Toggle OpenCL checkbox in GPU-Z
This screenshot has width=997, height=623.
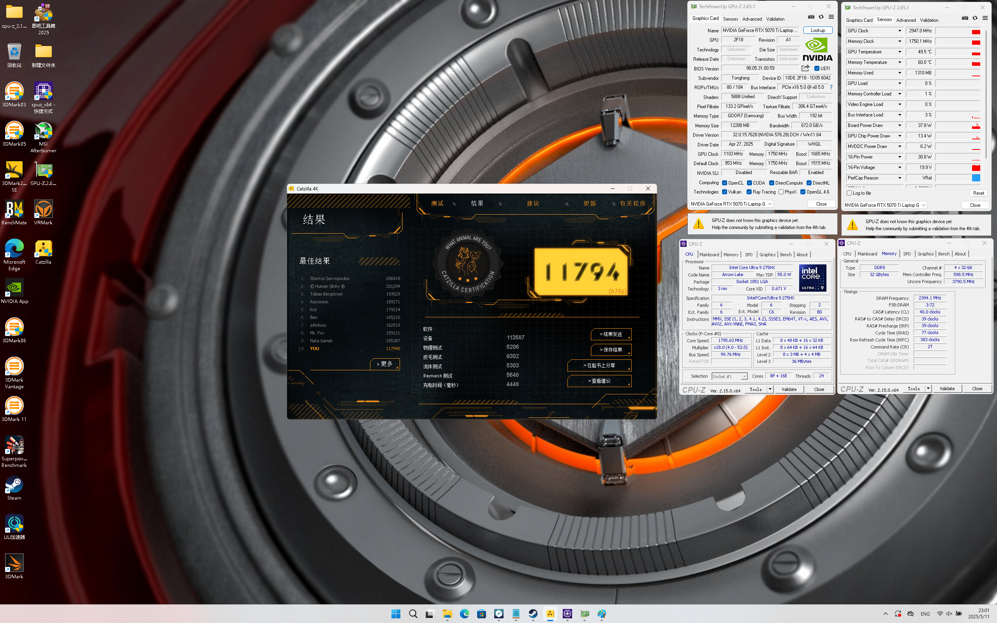pos(724,183)
